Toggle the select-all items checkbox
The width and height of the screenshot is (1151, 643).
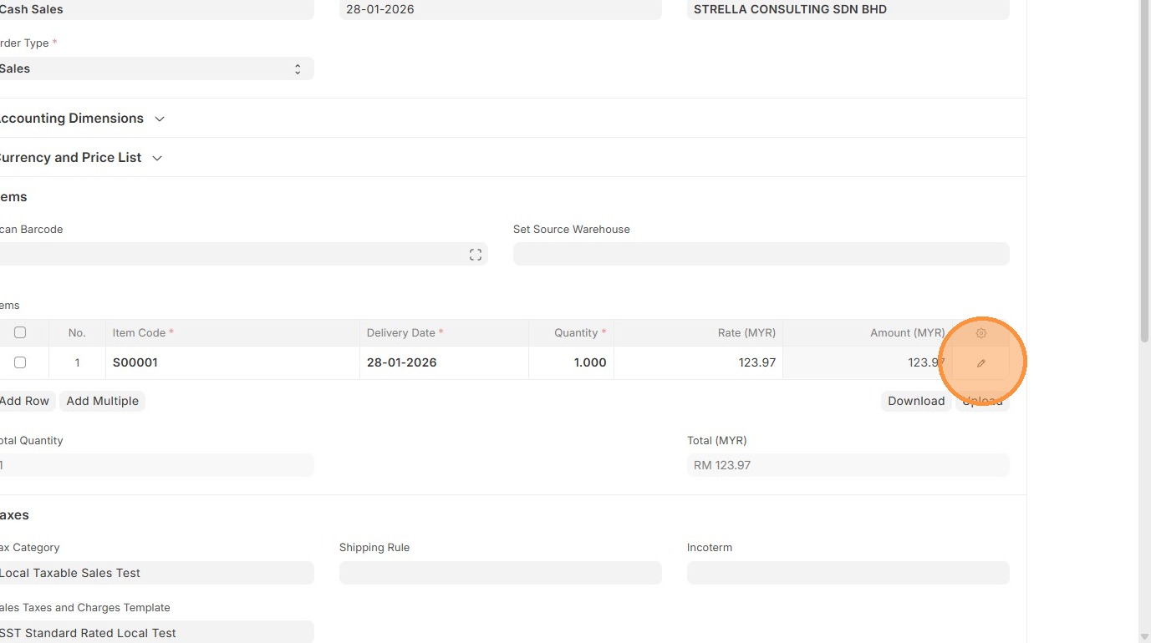pos(20,332)
